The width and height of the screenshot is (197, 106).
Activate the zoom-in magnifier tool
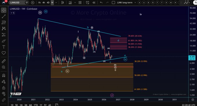pyautogui.click(x=4, y=67)
